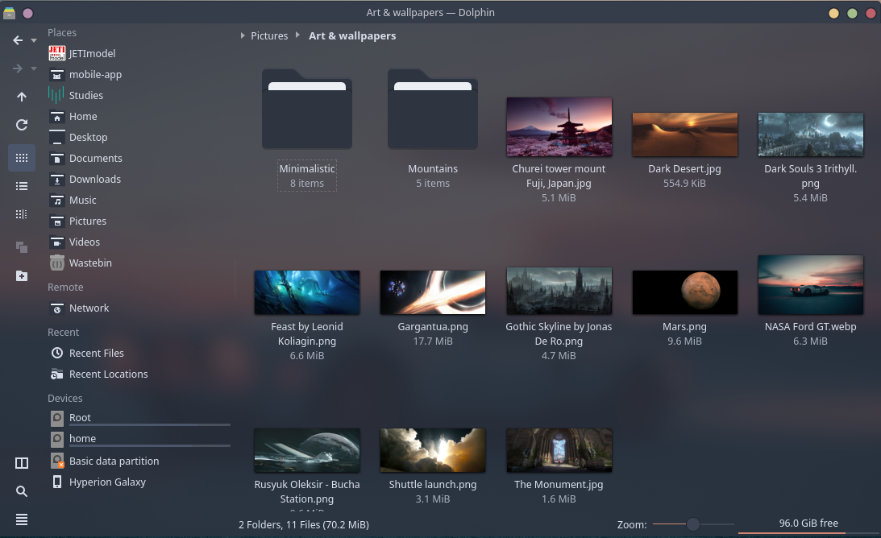The height and width of the screenshot is (538, 881).
Task: Open the search tool
Action: coord(21,491)
